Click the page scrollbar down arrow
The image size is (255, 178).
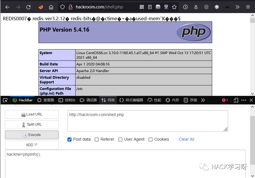(252, 94)
